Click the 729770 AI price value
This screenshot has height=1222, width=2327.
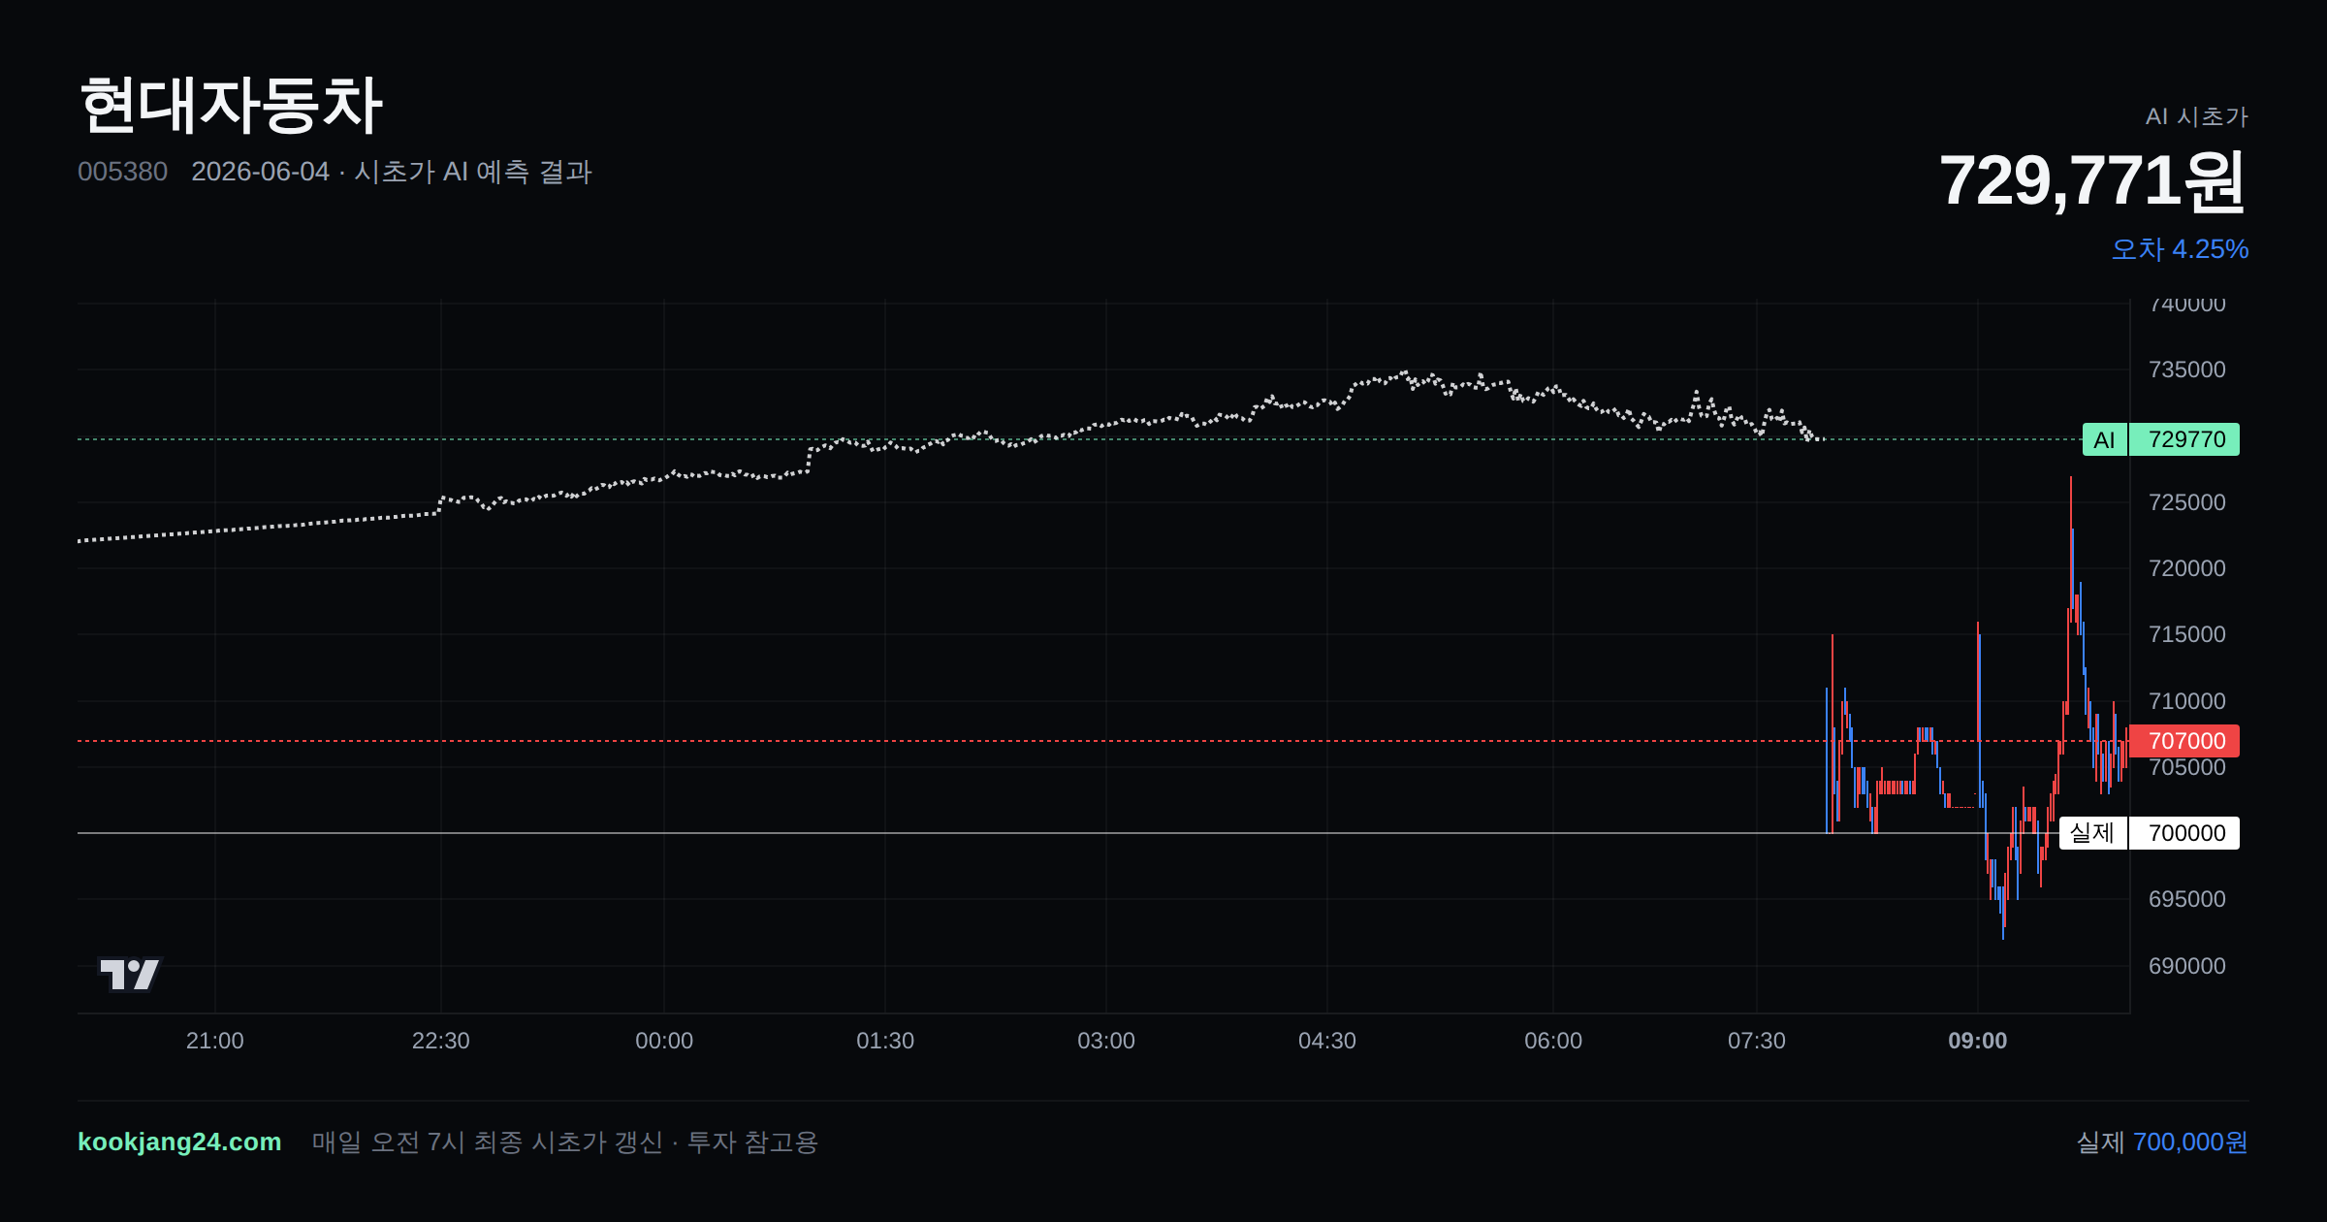pos(2185,439)
